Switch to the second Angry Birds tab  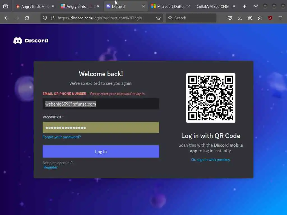pos(80,6)
